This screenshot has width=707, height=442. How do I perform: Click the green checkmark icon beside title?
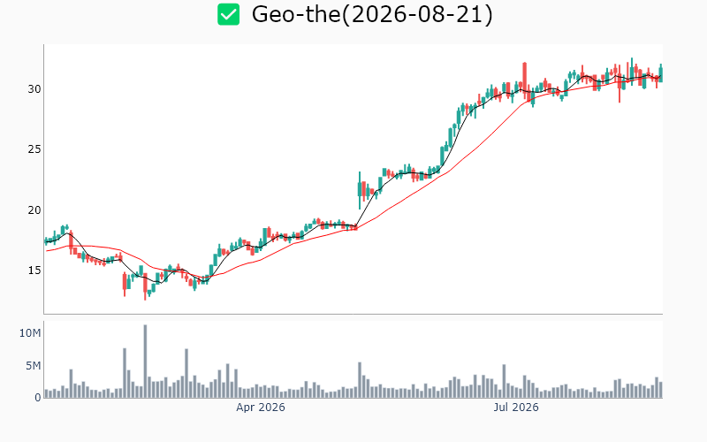[x=229, y=14]
